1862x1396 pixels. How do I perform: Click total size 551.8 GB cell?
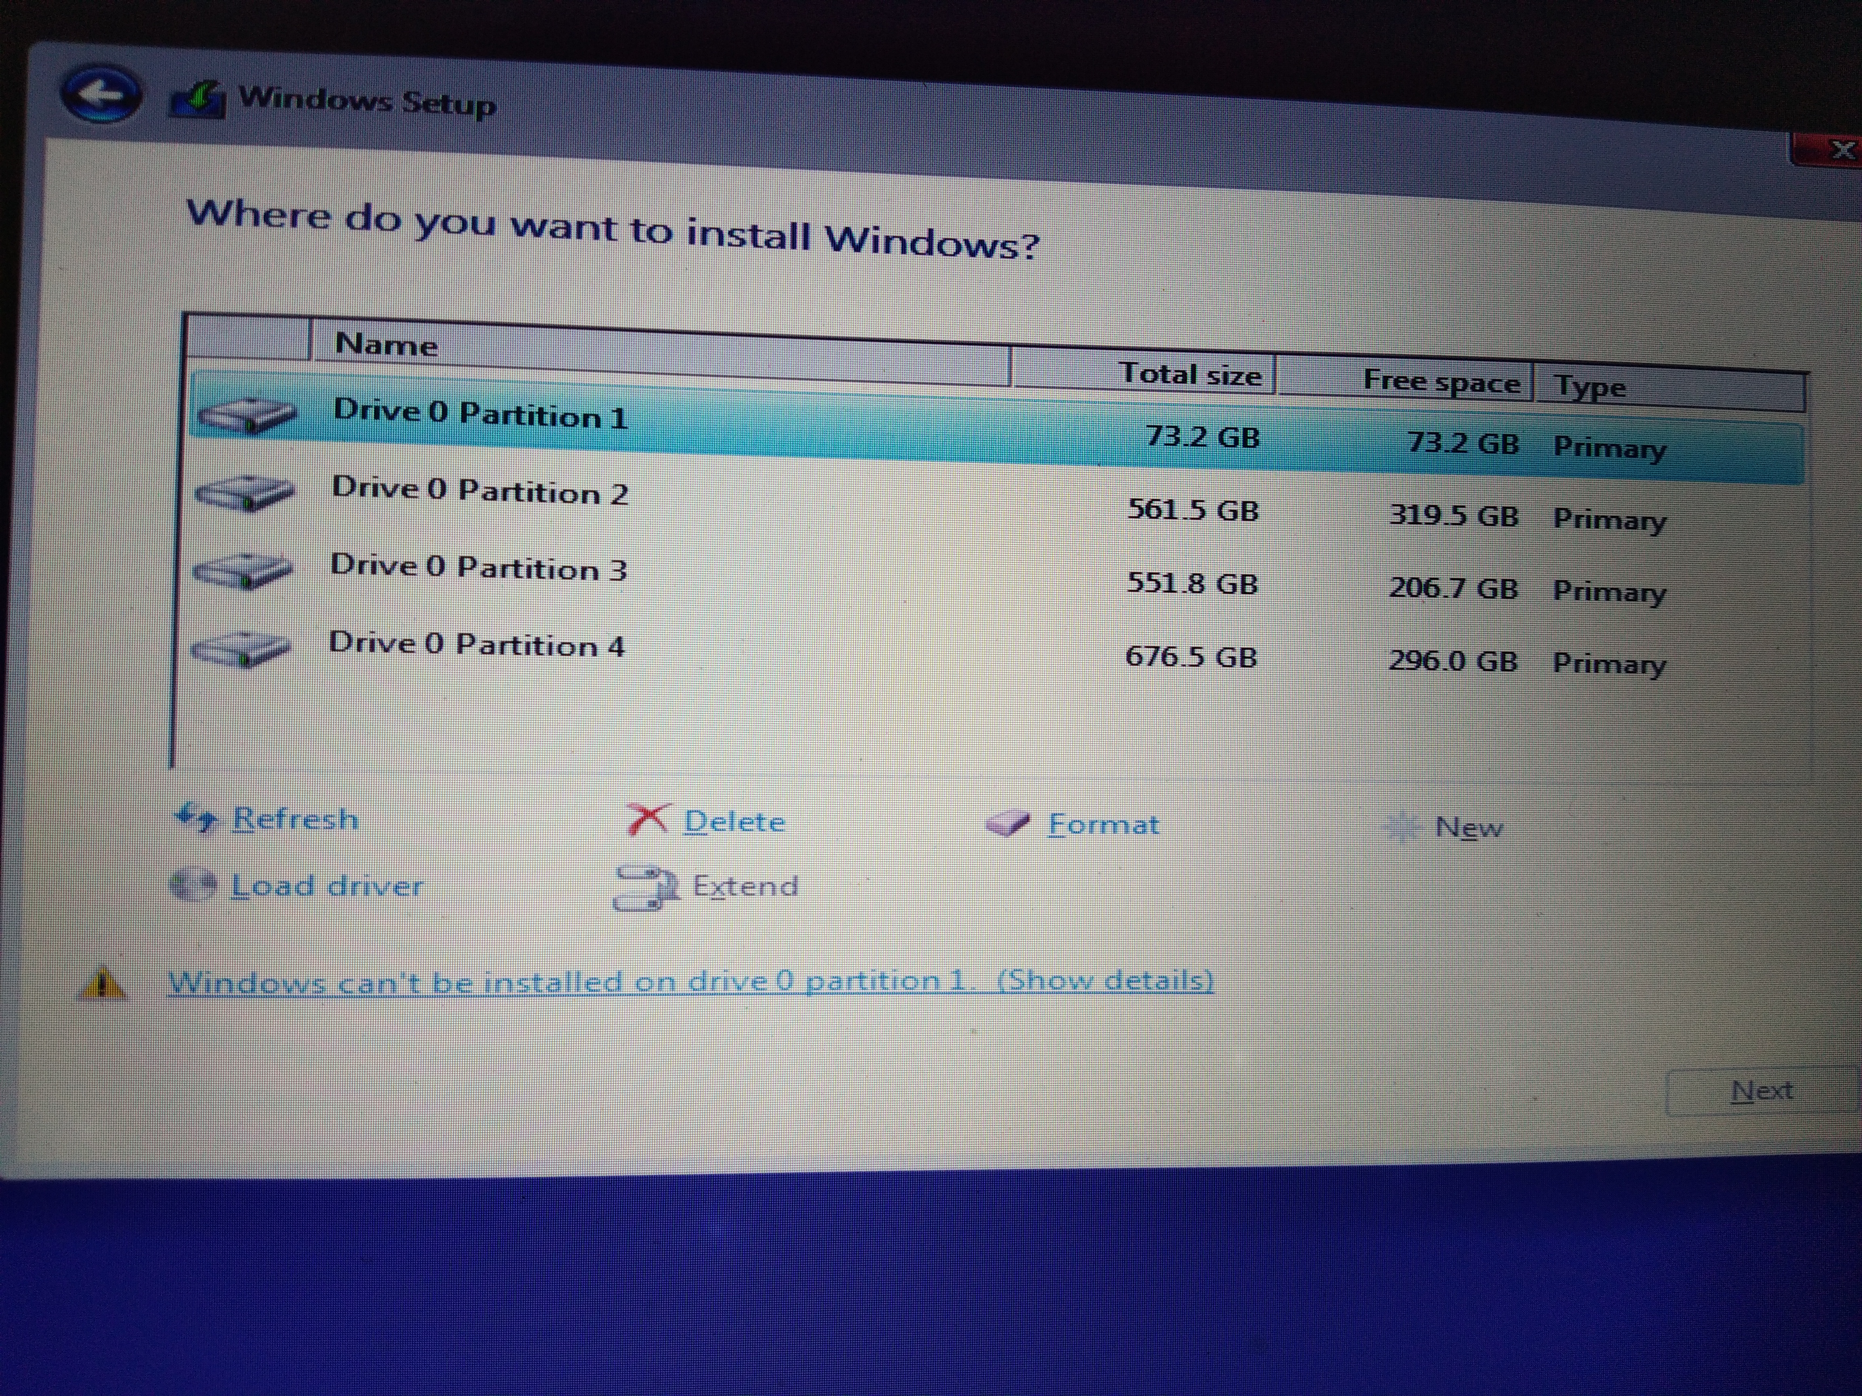click(1192, 582)
